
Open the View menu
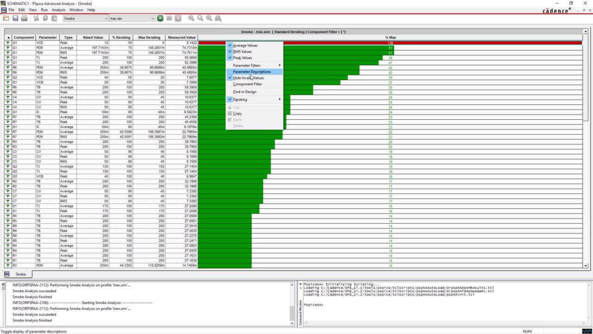click(x=33, y=10)
